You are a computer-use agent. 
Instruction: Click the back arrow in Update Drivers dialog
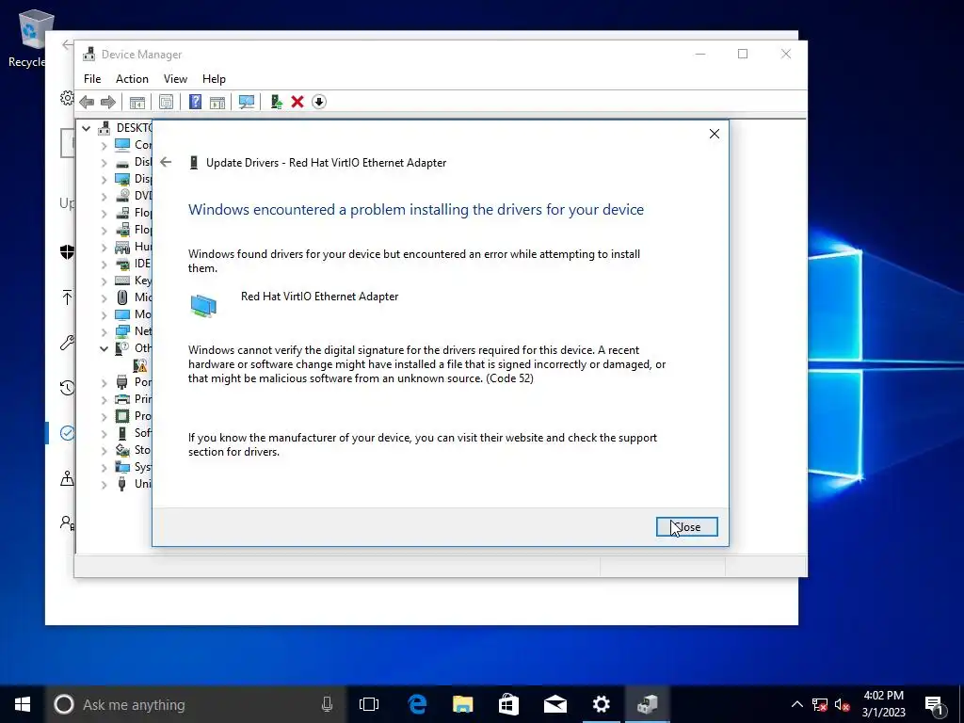[166, 162]
